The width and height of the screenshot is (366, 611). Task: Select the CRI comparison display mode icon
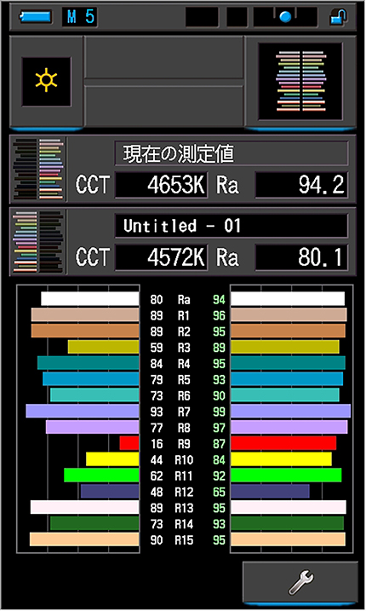(x=300, y=82)
